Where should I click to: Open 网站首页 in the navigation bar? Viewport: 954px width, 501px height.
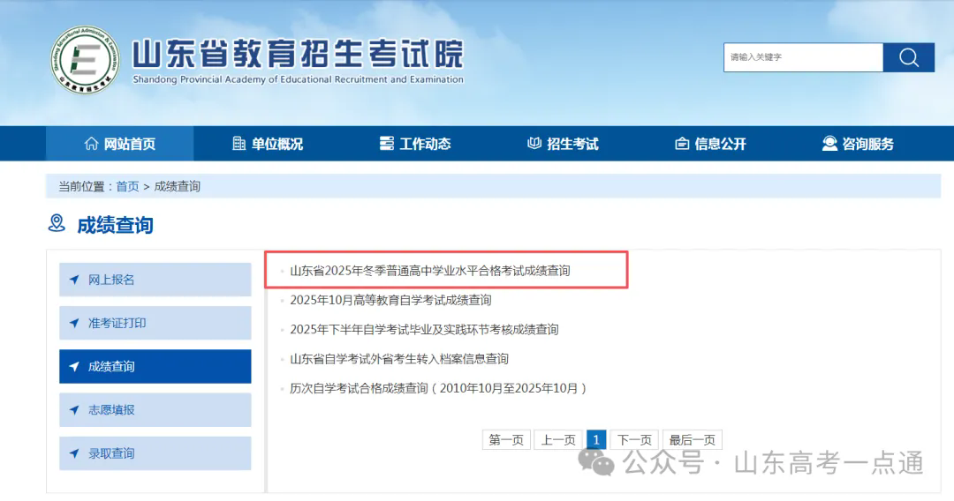tap(119, 144)
